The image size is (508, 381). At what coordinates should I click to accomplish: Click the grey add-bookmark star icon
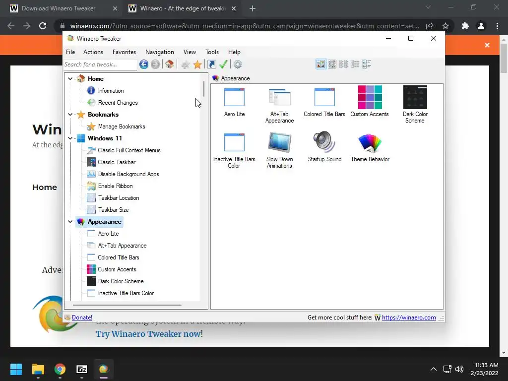coord(186,64)
